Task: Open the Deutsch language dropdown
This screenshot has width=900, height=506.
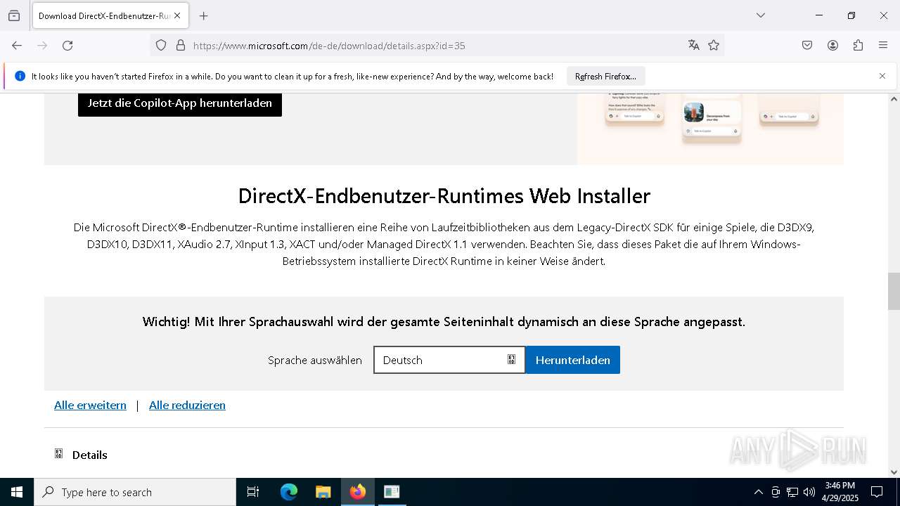Action: (x=449, y=360)
